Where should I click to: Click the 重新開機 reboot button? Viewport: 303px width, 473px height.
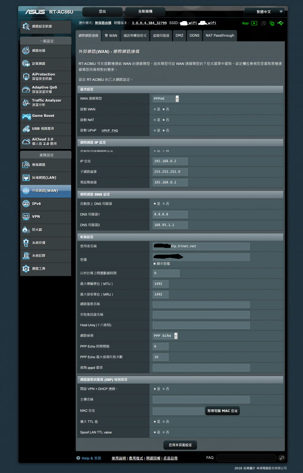tap(145, 11)
